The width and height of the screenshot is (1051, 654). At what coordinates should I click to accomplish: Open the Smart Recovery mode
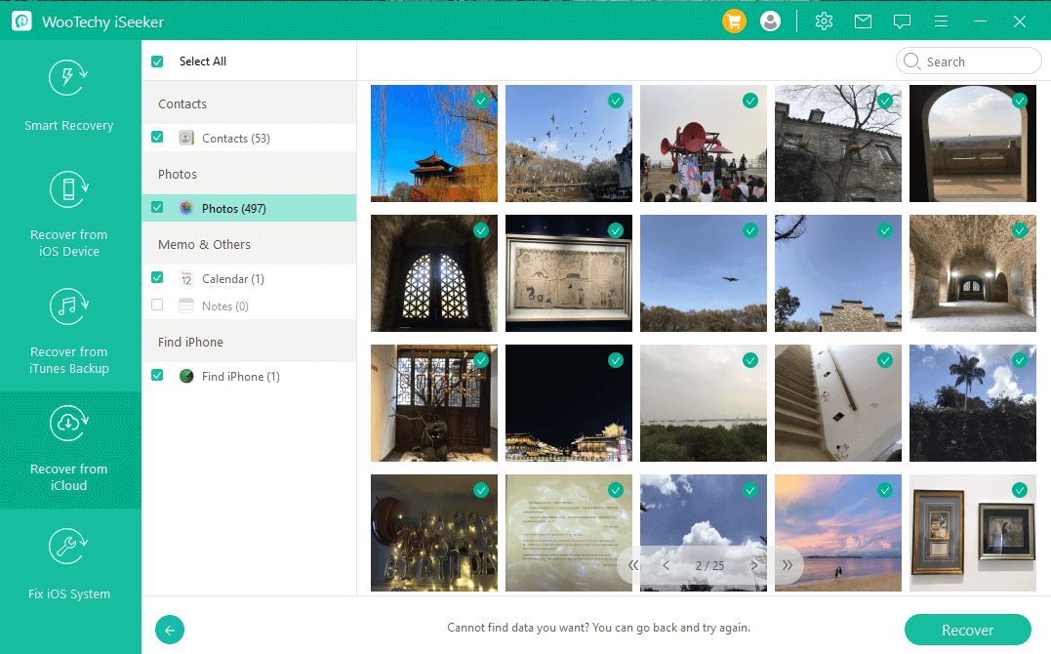[69, 96]
